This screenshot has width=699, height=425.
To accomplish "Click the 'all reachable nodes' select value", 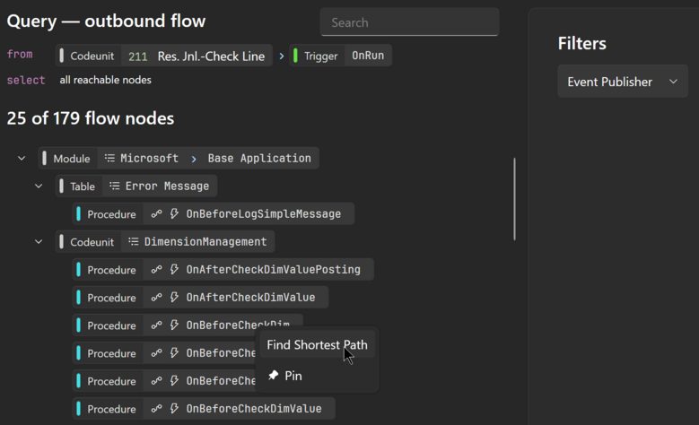I will pos(106,80).
